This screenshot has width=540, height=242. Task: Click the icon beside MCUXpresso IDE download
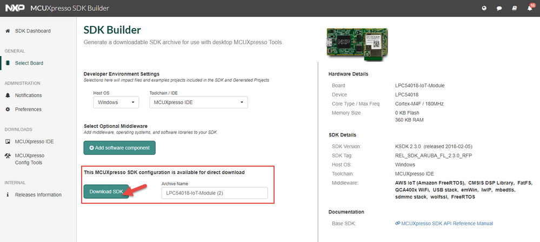click(x=8, y=142)
